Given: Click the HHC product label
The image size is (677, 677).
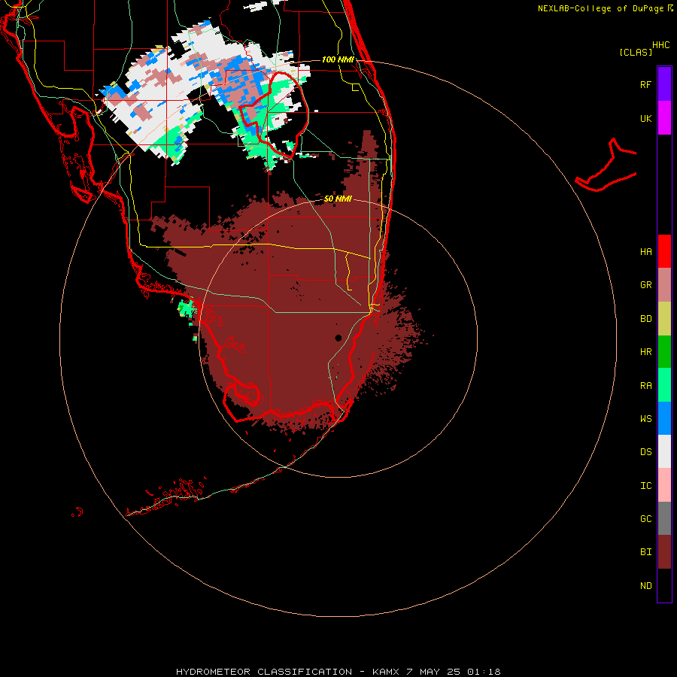Looking at the screenshot, I should 660,45.
